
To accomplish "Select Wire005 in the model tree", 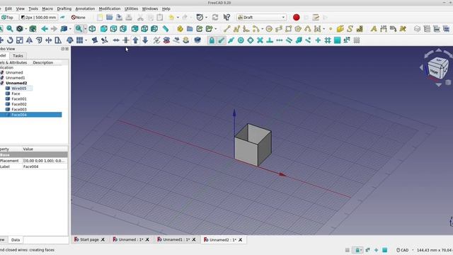I will (19, 88).
